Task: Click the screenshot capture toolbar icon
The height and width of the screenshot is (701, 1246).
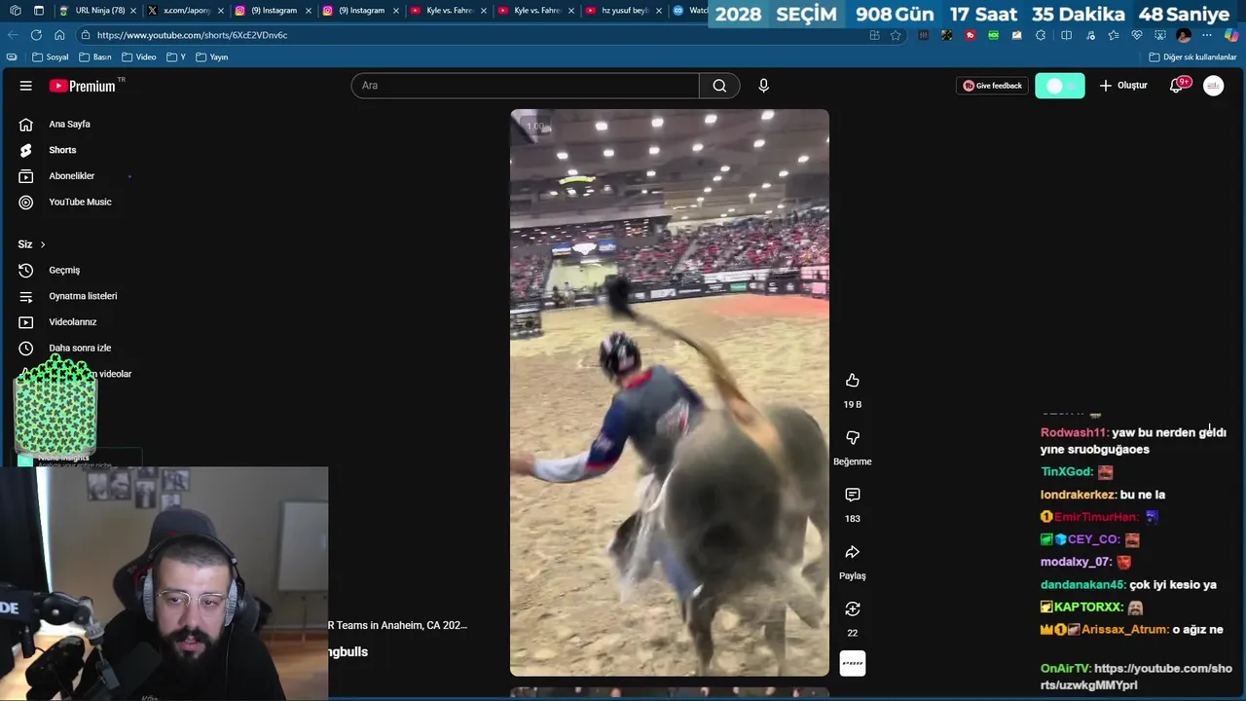Action: tap(1159, 35)
